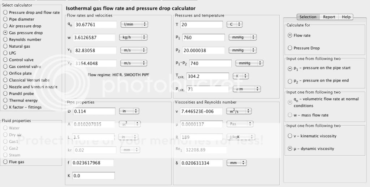
Task: Open the l/min unit dropdown for qn
Action: point(134,24)
